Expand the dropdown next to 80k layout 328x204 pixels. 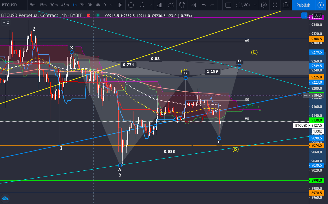pyautogui.click(x=255, y=5)
